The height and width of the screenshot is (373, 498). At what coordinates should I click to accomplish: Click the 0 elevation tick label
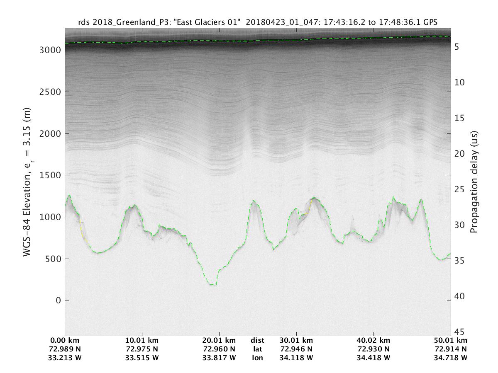59,300
